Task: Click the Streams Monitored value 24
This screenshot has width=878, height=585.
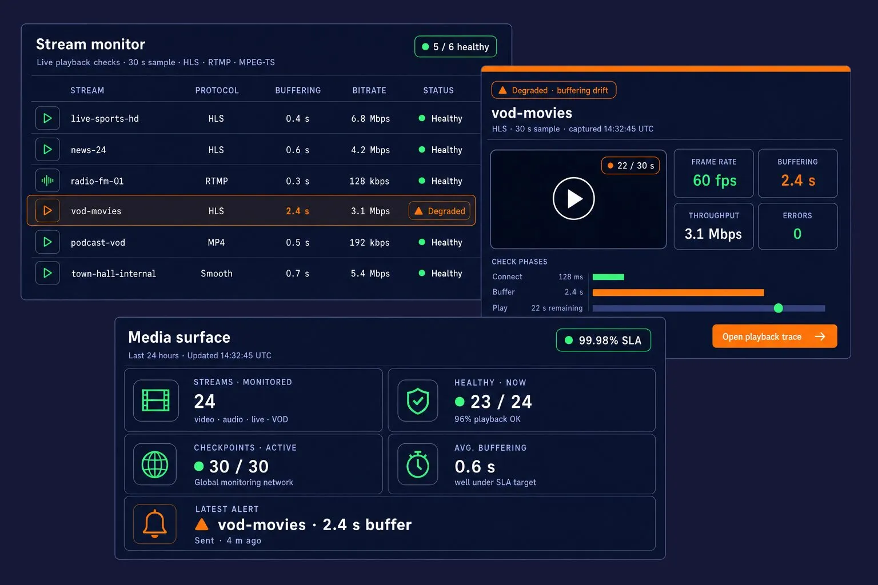Action: pyautogui.click(x=205, y=402)
